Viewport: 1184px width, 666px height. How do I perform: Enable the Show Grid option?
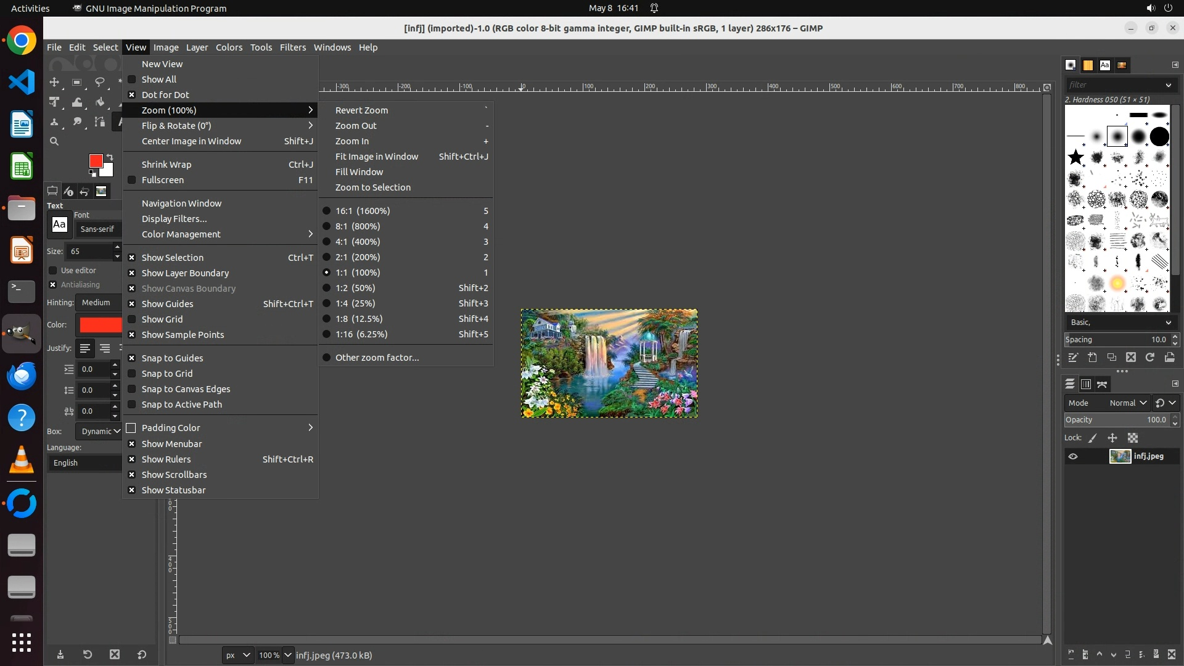click(162, 319)
